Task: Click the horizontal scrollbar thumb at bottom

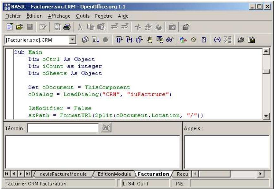Action: 214,174
